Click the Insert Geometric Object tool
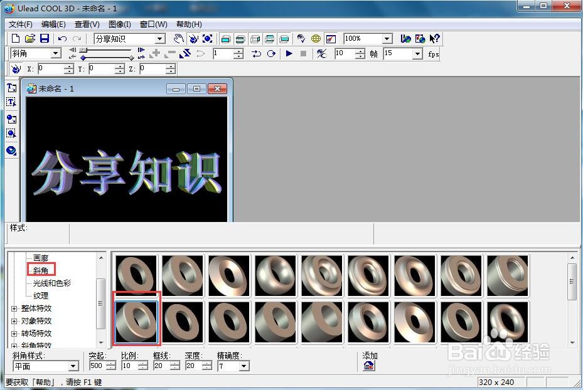Screen dimensions: 583x390 [11, 150]
